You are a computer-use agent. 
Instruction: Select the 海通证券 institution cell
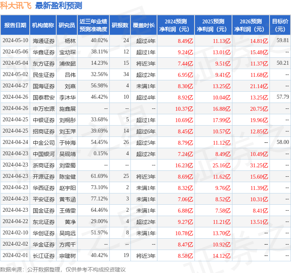[44, 41]
